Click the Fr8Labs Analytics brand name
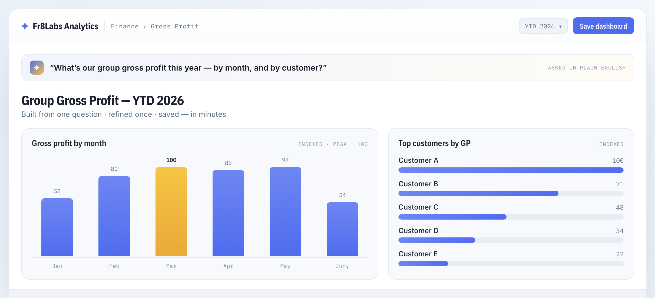The height and width of the screenshot is (298, 655). tap(65, 26)
